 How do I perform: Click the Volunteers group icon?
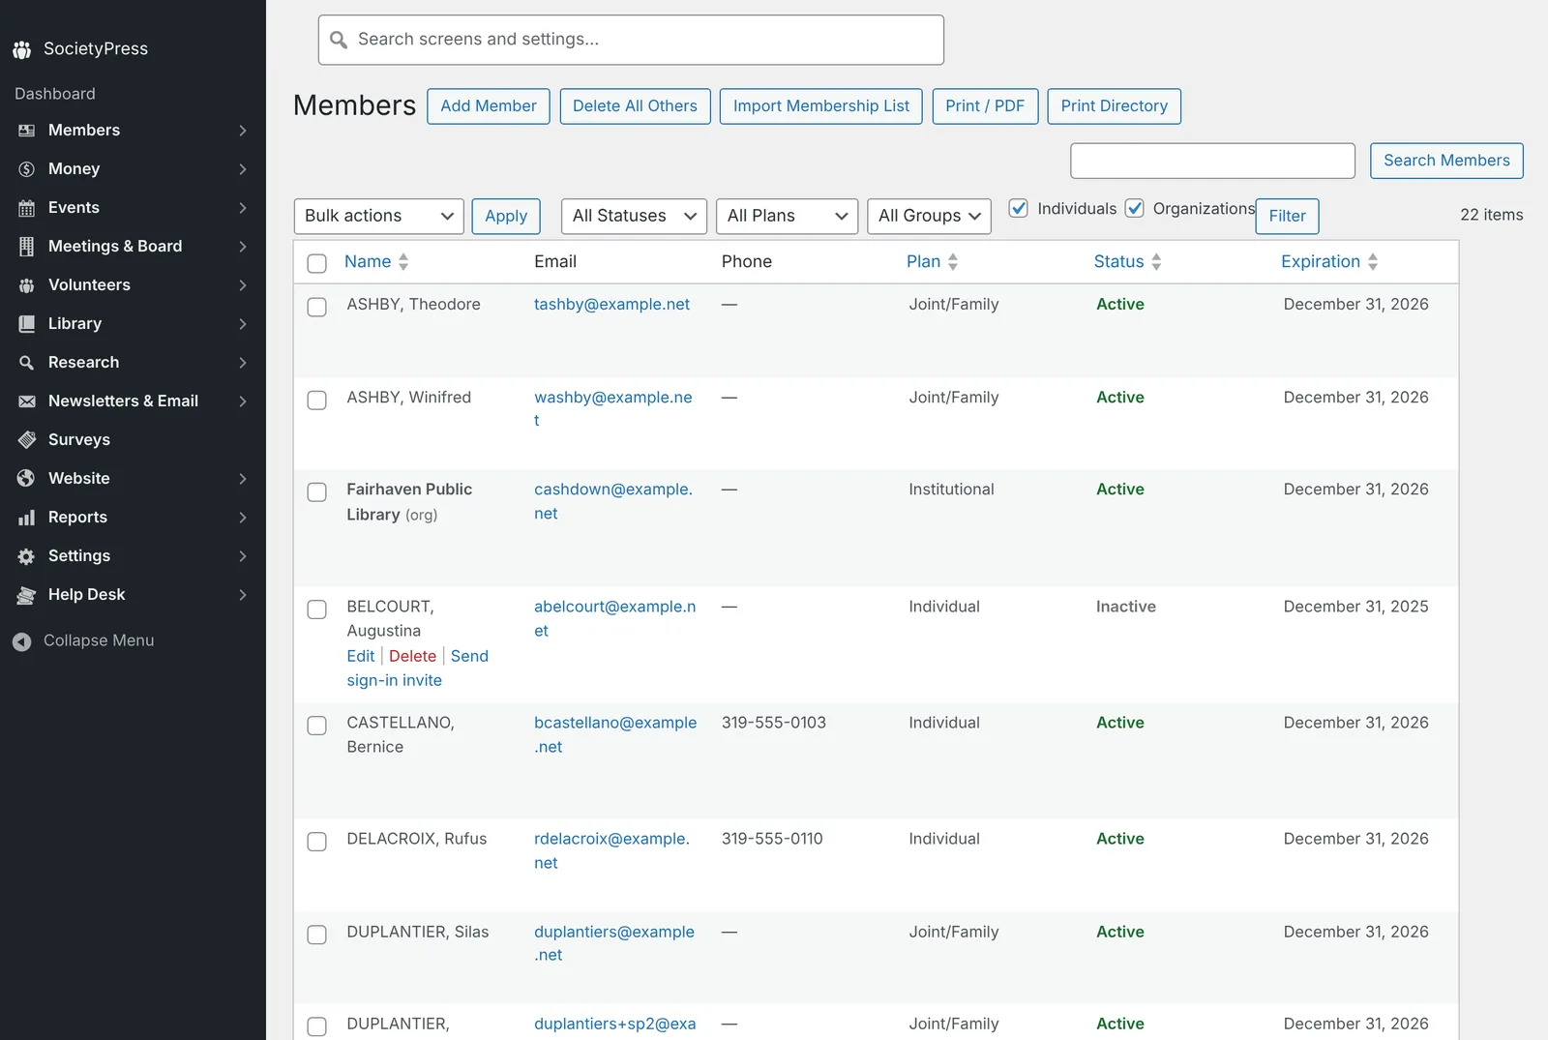pos(26,285)
